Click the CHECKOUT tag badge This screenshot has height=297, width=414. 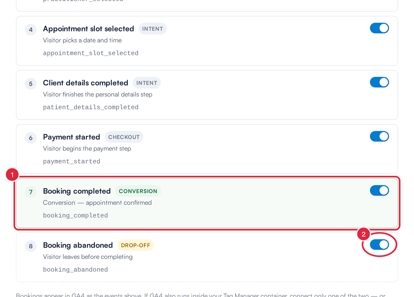pos(124,137)
